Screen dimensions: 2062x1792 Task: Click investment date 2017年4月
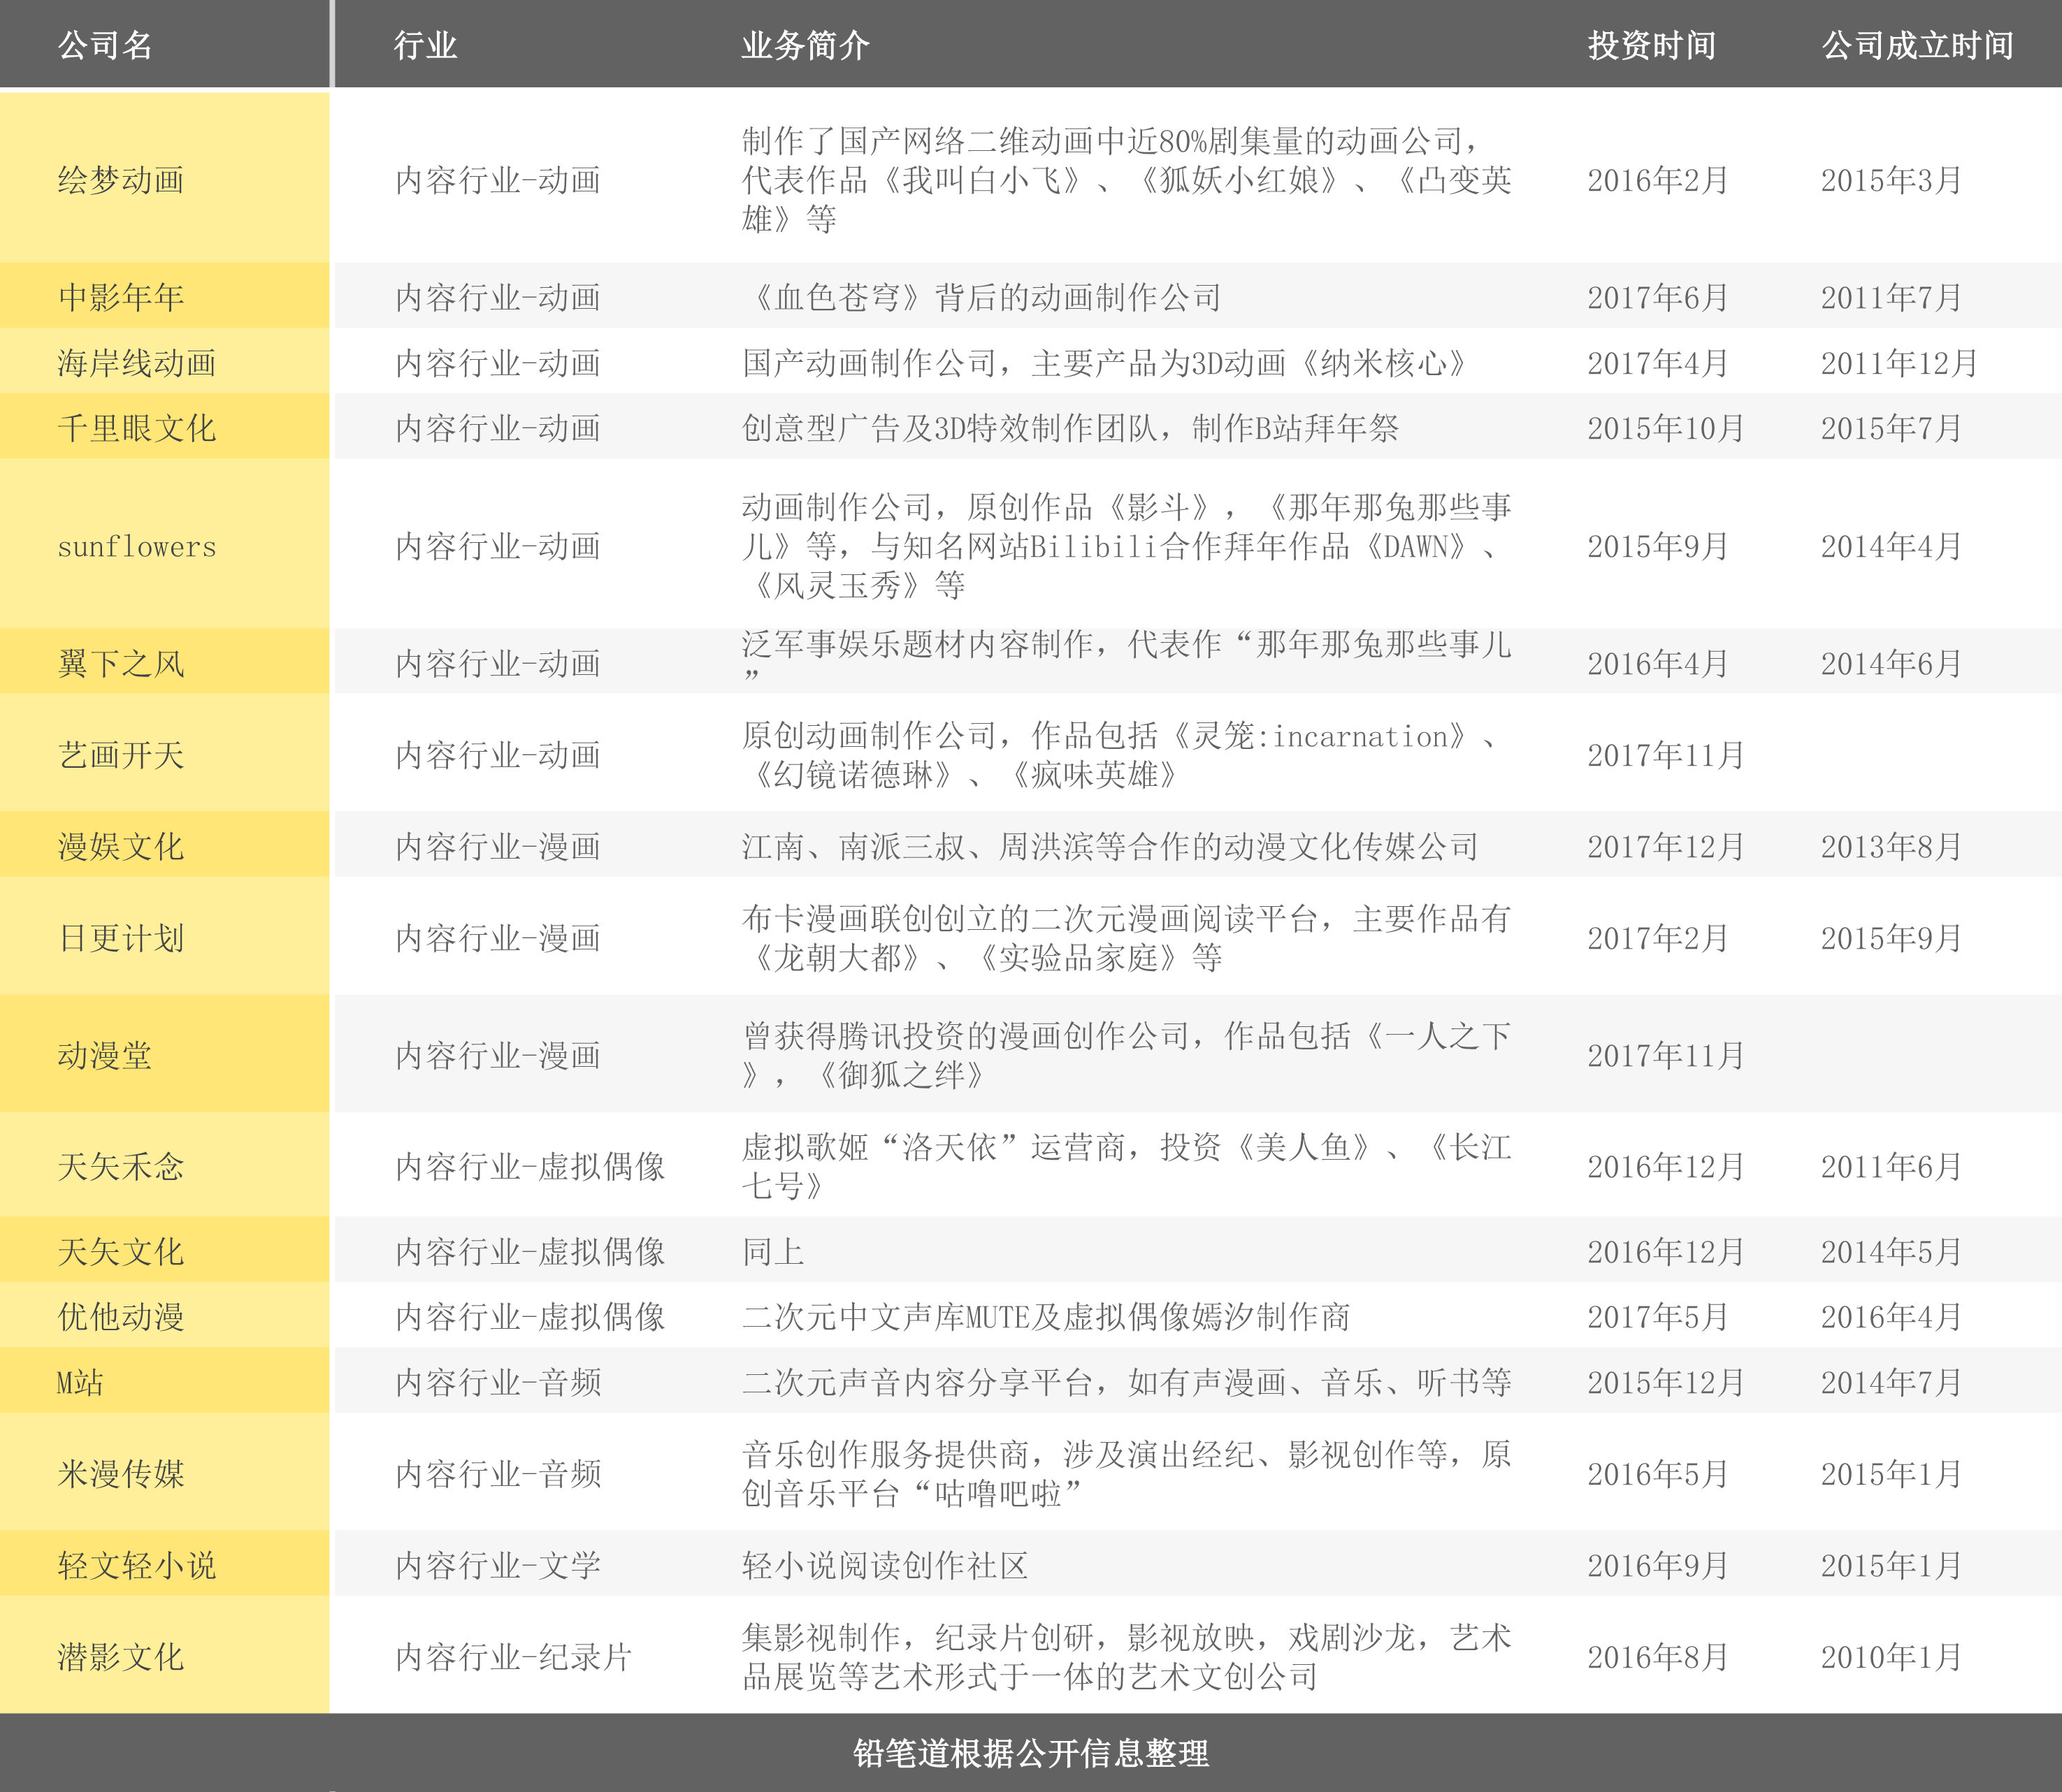point(1658,363)
